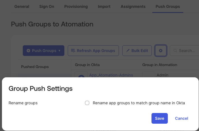This screenshot has height=131, width=199.
Task: Open the Push Groups dropdown button
Action: coord(44,51)
